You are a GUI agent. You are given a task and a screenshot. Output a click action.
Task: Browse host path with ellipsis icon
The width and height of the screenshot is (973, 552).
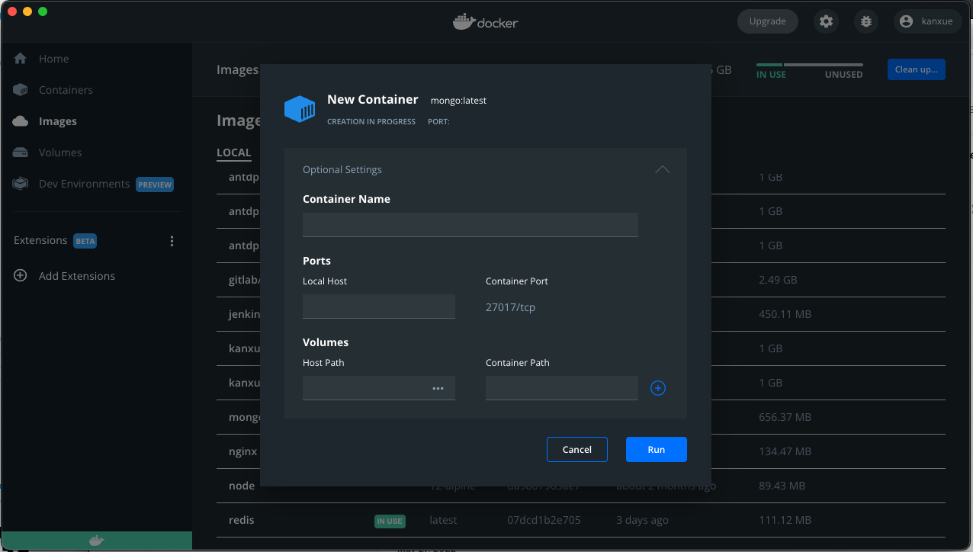(438, 388)
